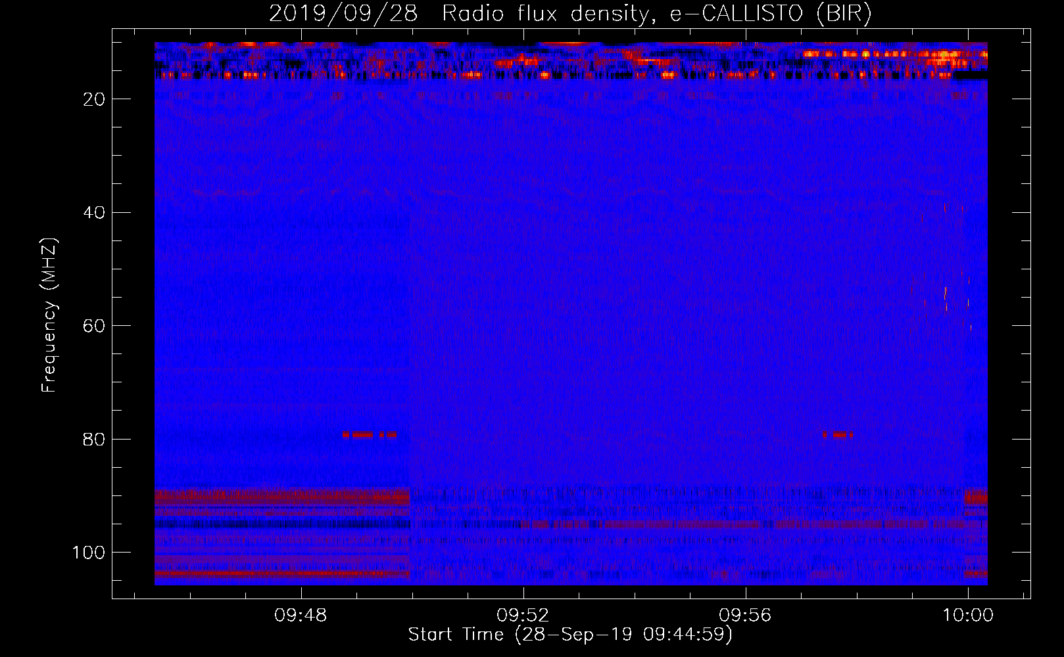Click the 'Start Time (28-Sep-19 09:44:59)' label
Viewport: 1064px width, 657px height.
pyautogui.click(x=570, y=635)
